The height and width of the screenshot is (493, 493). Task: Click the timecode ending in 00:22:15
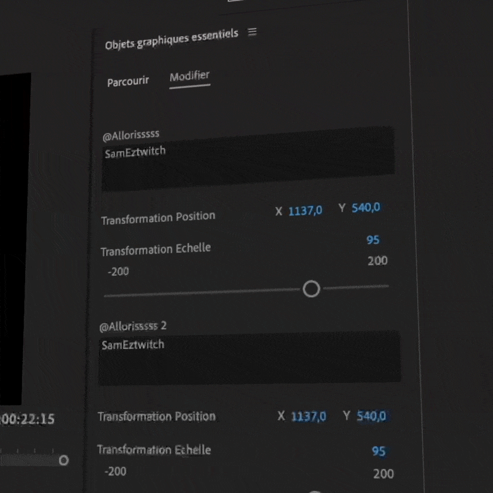click(x=27, y=419)
